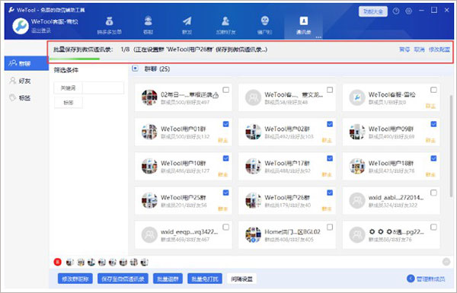Uncheck the WeTool用户25群 checkbox

point(225,193)
